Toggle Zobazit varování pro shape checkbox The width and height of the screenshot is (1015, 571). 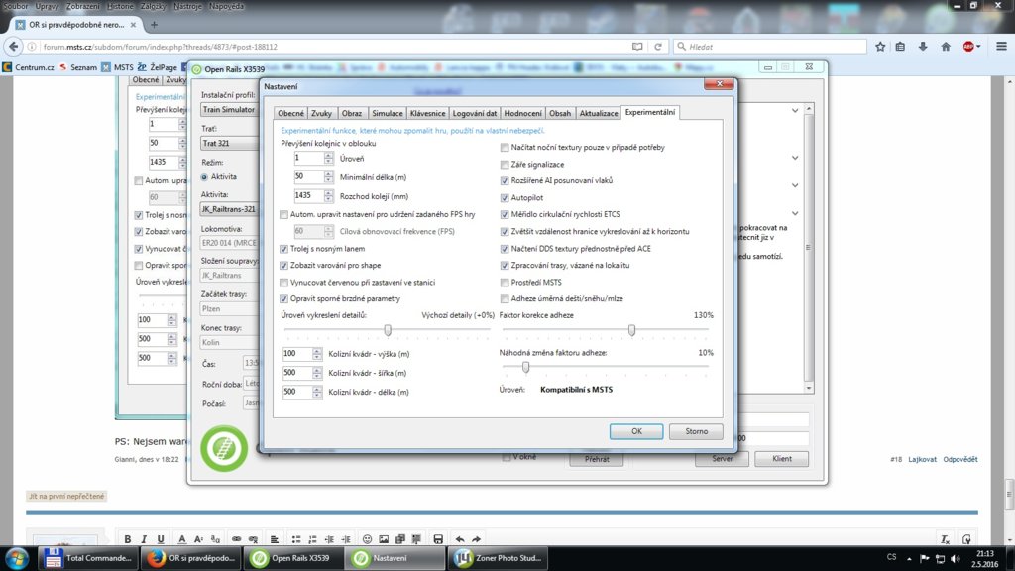point(283,266)
